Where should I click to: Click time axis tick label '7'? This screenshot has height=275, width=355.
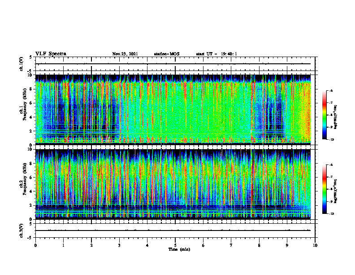click(x=231, y=245)
